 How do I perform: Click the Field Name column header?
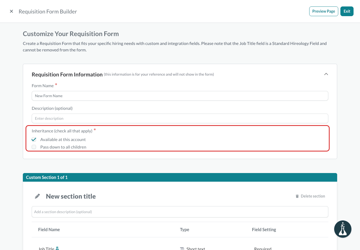point(49,230)
